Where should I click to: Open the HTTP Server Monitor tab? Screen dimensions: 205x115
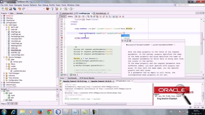87,78
